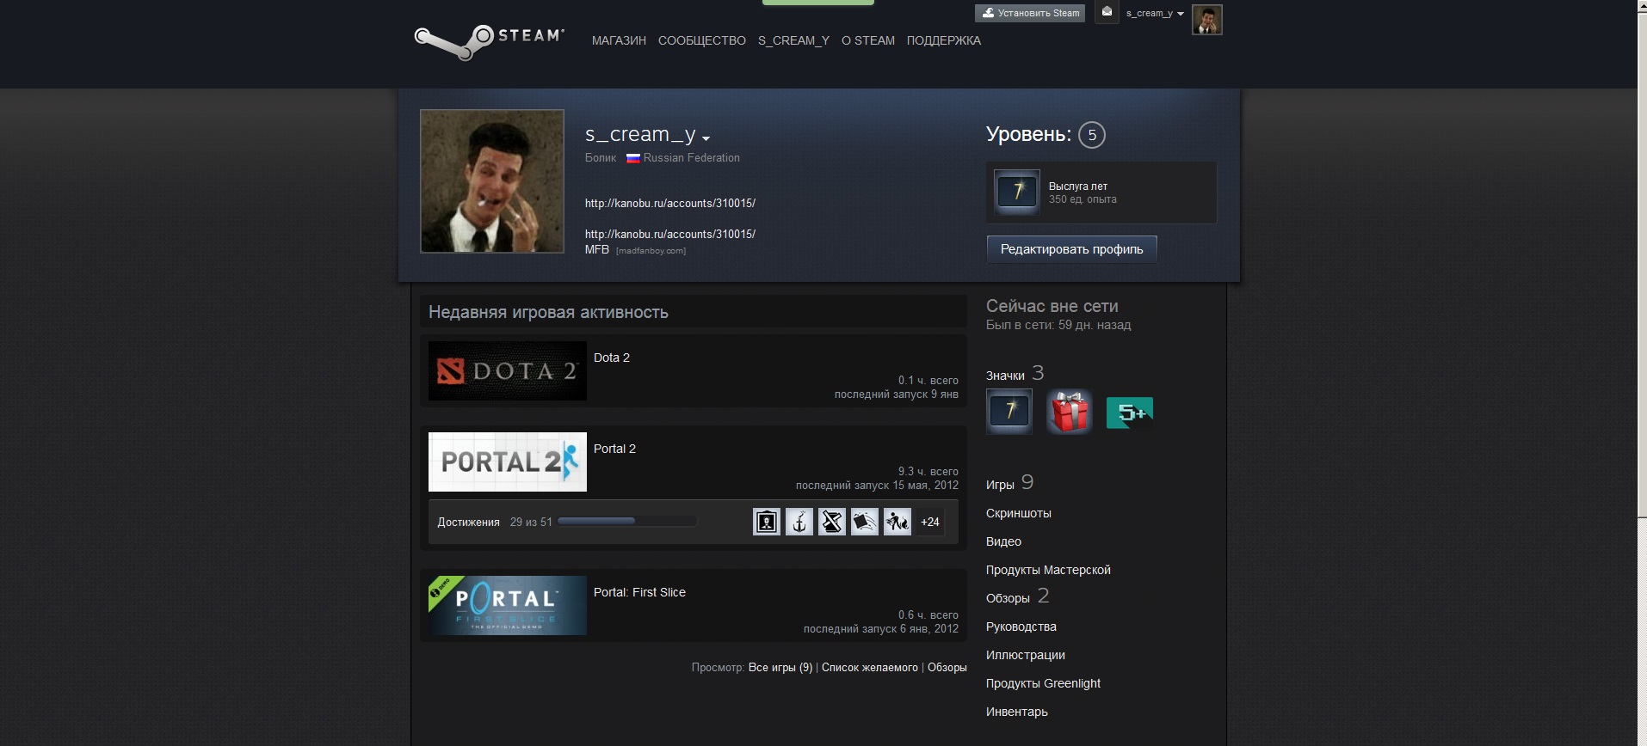Click the green 5+ badge icon

[1129, 413]
